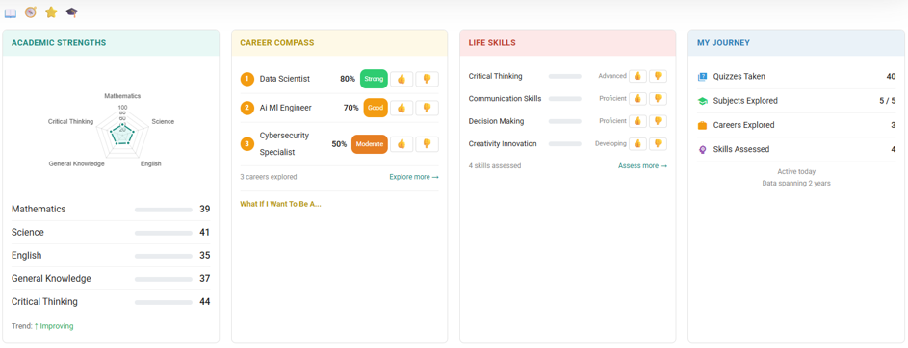
Task: Click the number 3 rank badge
Action: pos(247,144)
